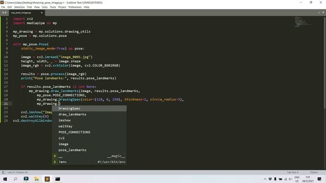The height and width of the screenshot is (183, 326).
Task: Choose the __magic__ snippet suggestion
Action: tap(89, 156)
